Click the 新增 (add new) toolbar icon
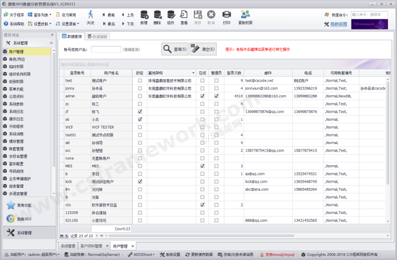This screenshot has height=260, width=397. point(144,15)
